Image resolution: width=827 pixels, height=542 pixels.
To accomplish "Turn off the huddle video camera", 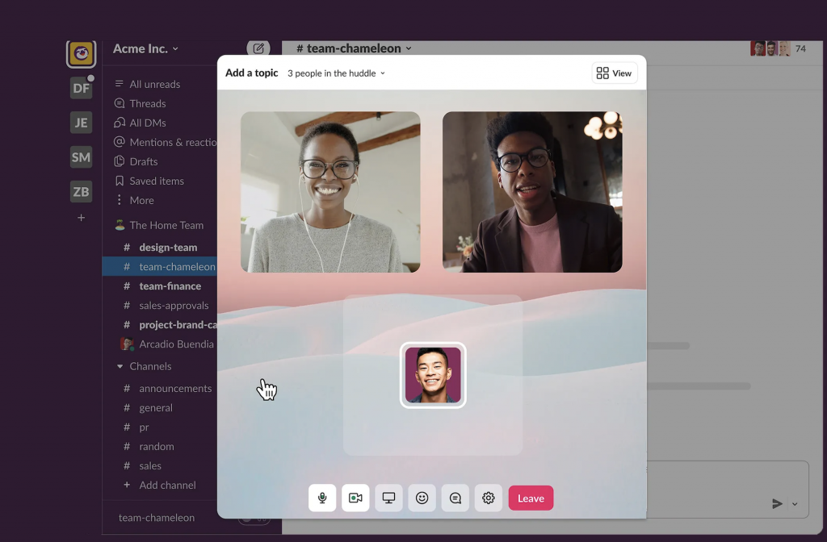I will (355, 498).
